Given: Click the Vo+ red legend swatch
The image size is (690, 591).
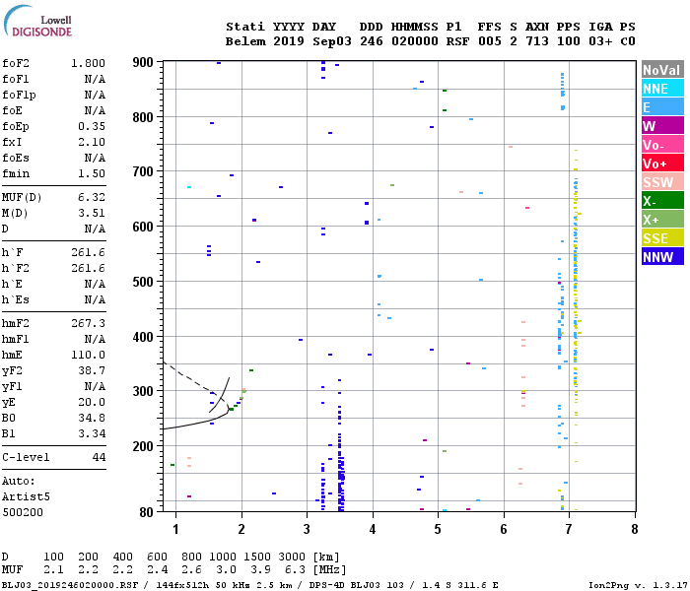Looking at the screenshot, I should pos(662,164).
